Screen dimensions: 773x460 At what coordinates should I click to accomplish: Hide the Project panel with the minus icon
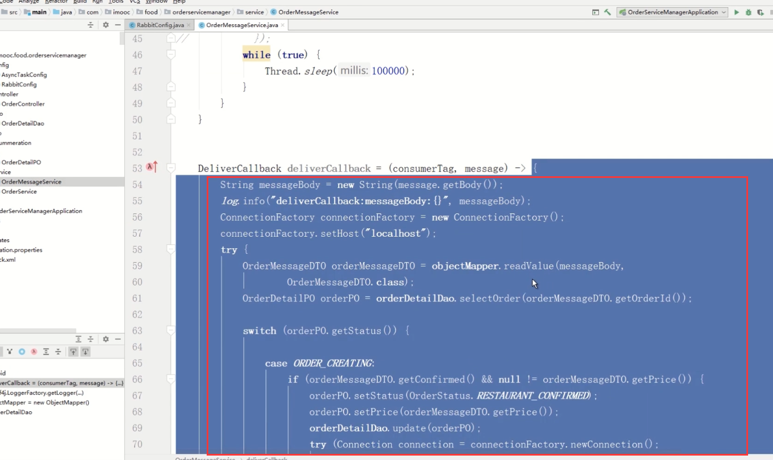pos(117,25)
